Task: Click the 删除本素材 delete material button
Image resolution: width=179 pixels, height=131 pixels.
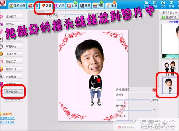Action: (126, 127)
